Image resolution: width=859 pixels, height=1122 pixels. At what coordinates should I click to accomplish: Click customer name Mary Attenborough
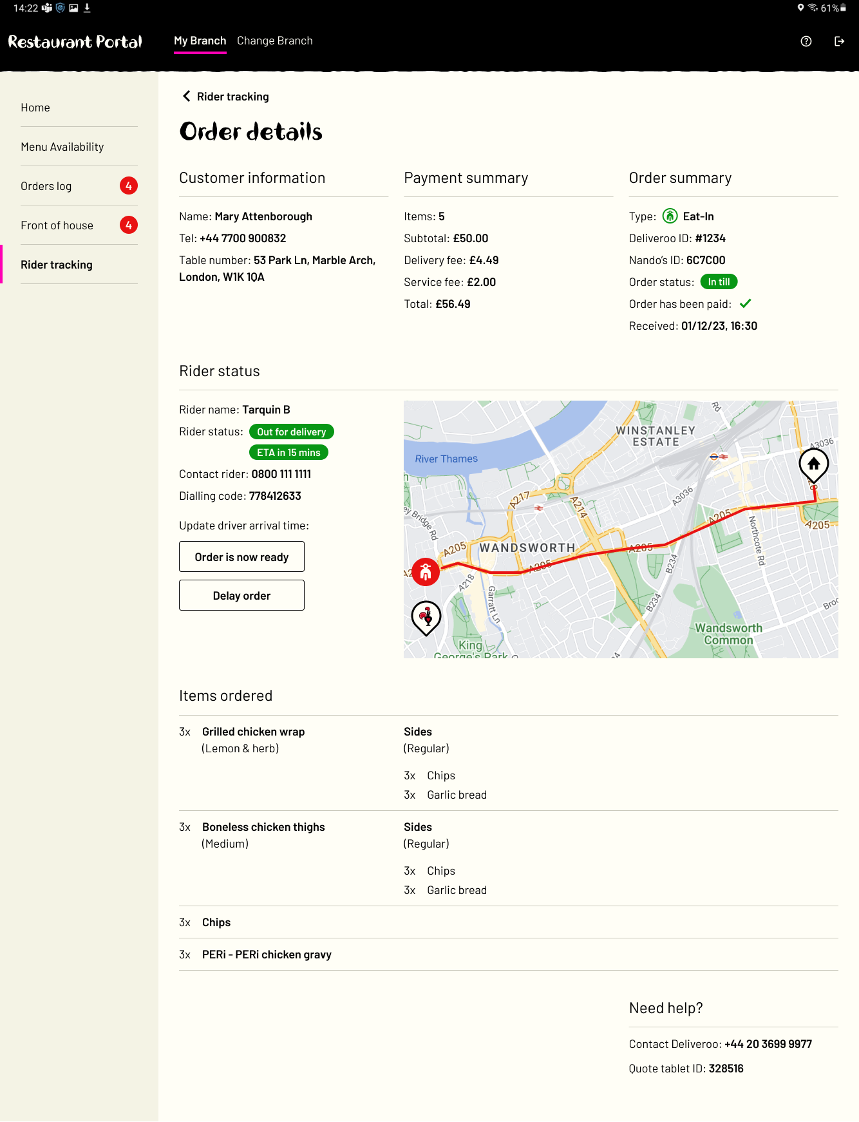coord(263,216)
